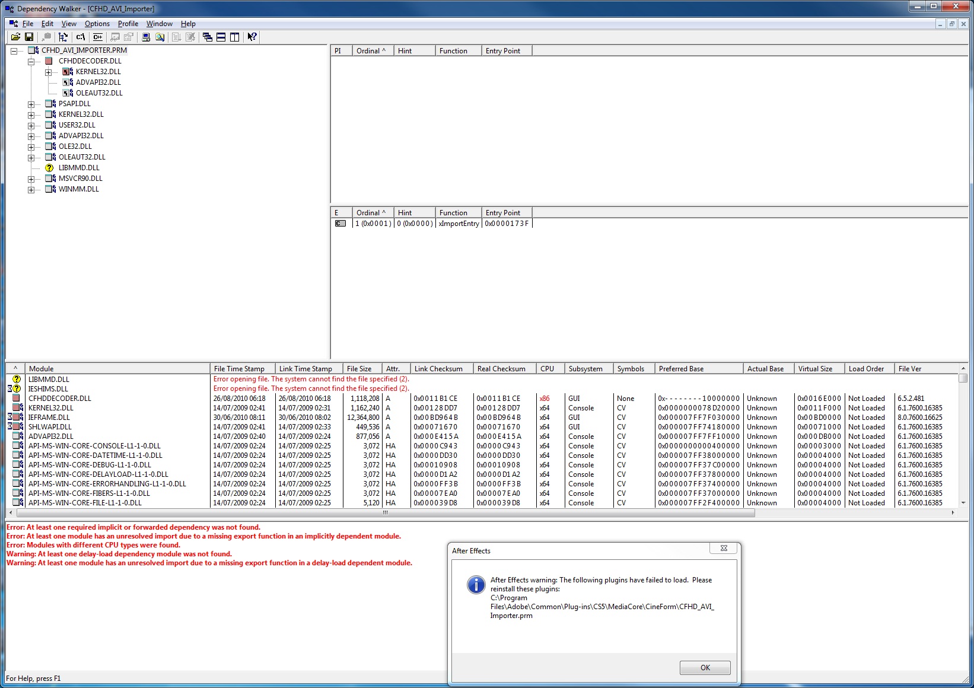The width and height of the screenshot is (974, 688).
Task: Click the context help arrow-question icon
Action: tap(252, 37)
